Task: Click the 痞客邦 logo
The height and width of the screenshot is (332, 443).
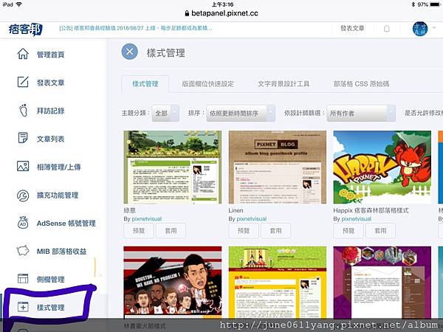Action: click(x=25, y=29)
